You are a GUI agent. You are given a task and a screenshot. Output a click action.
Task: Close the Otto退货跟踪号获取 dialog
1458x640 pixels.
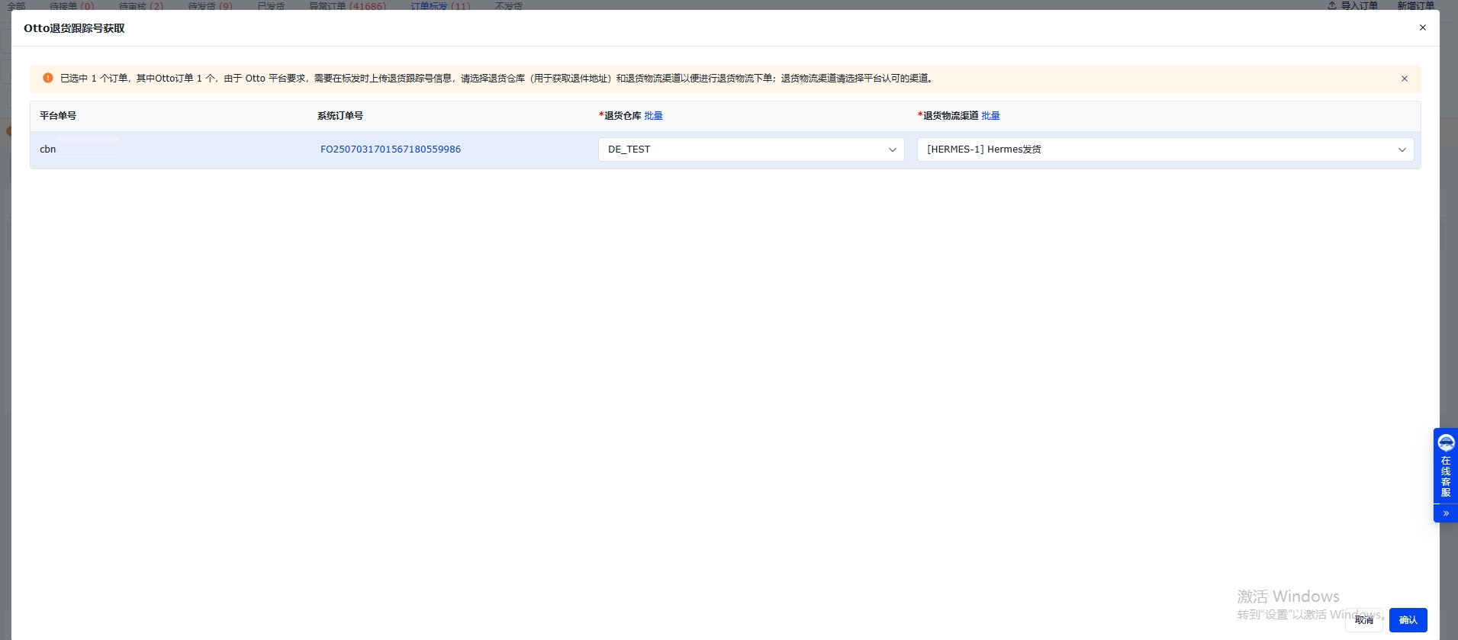1422,27
